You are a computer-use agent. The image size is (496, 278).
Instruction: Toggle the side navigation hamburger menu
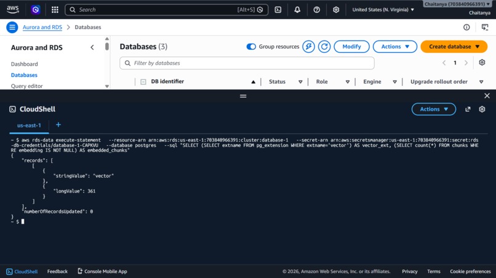[x=12, y=27]
